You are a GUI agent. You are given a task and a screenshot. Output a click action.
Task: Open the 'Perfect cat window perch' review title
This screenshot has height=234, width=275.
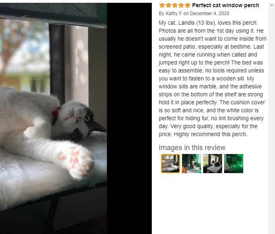point(226,5)
